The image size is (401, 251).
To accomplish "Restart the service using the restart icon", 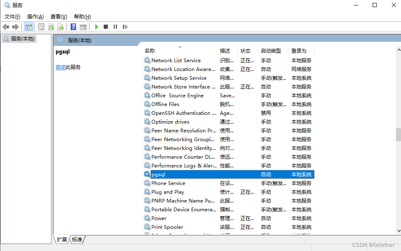I will (125, 27).
